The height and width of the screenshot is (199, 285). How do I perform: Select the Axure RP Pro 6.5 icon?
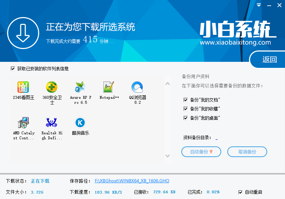80,87
